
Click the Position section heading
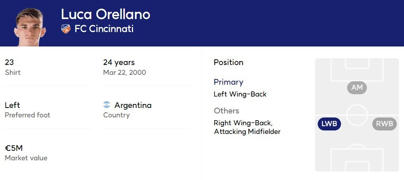coord(228,62)
